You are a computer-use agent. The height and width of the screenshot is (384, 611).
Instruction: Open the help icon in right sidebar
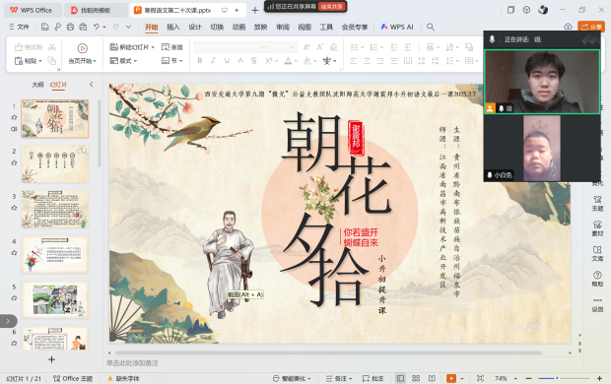coord(597,279)
